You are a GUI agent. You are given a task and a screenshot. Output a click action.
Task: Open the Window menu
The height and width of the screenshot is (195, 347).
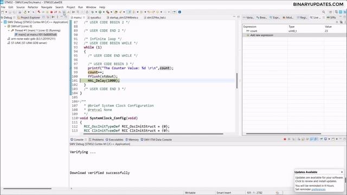[91, 7]
